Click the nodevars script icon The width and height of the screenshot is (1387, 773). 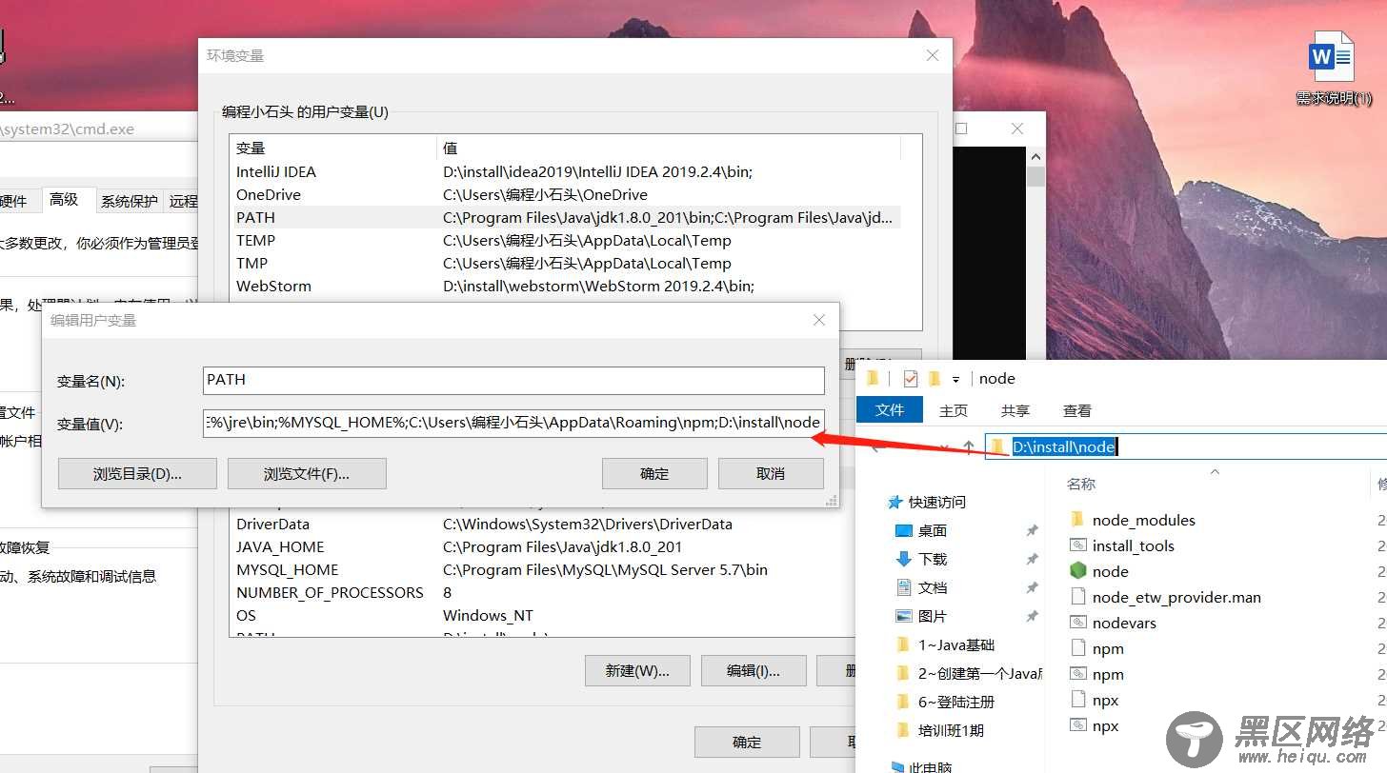point(1077,623)
